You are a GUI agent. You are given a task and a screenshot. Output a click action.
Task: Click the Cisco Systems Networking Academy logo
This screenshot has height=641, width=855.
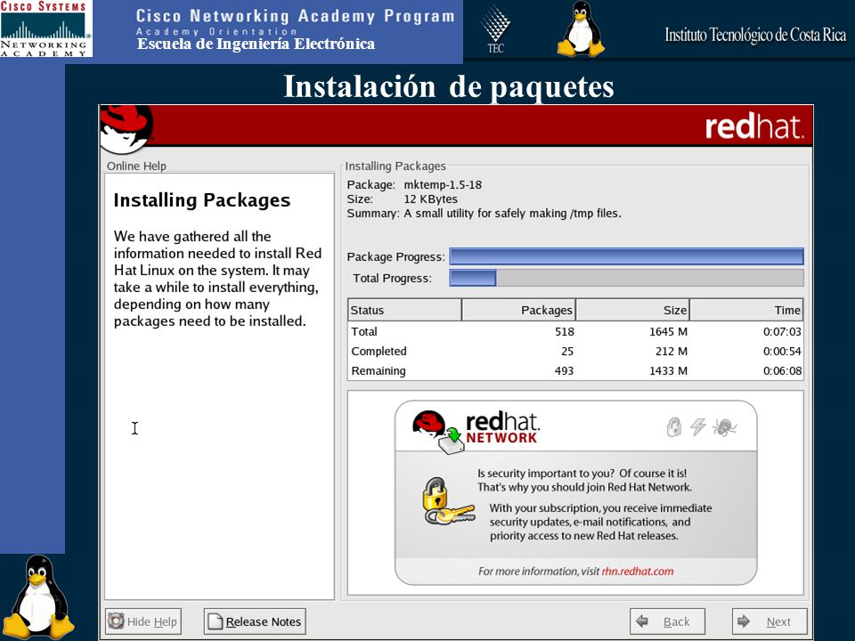pos(45,28)
